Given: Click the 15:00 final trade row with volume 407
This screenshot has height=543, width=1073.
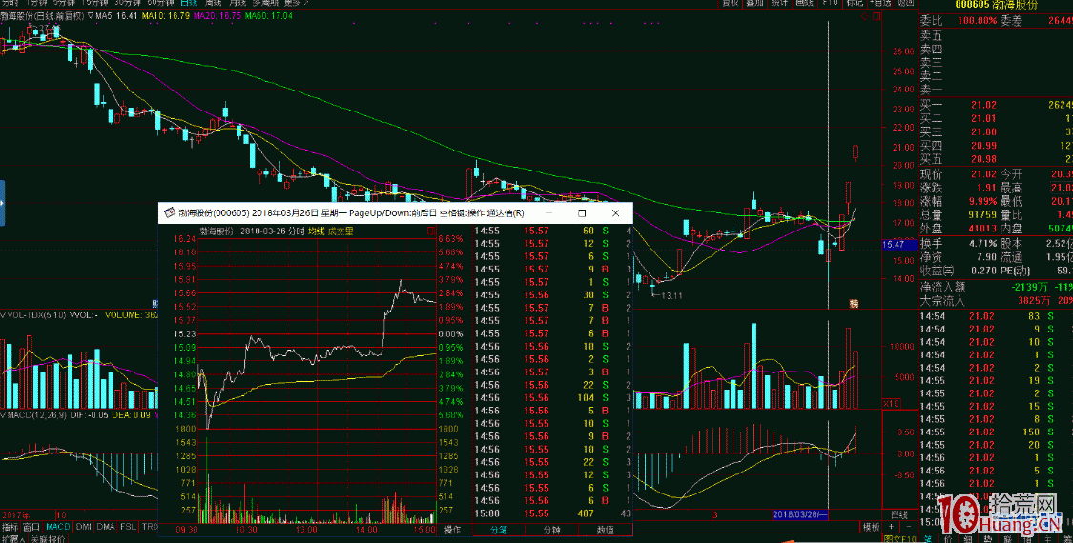Looking at the screenshot, I should tap(553, 513).
